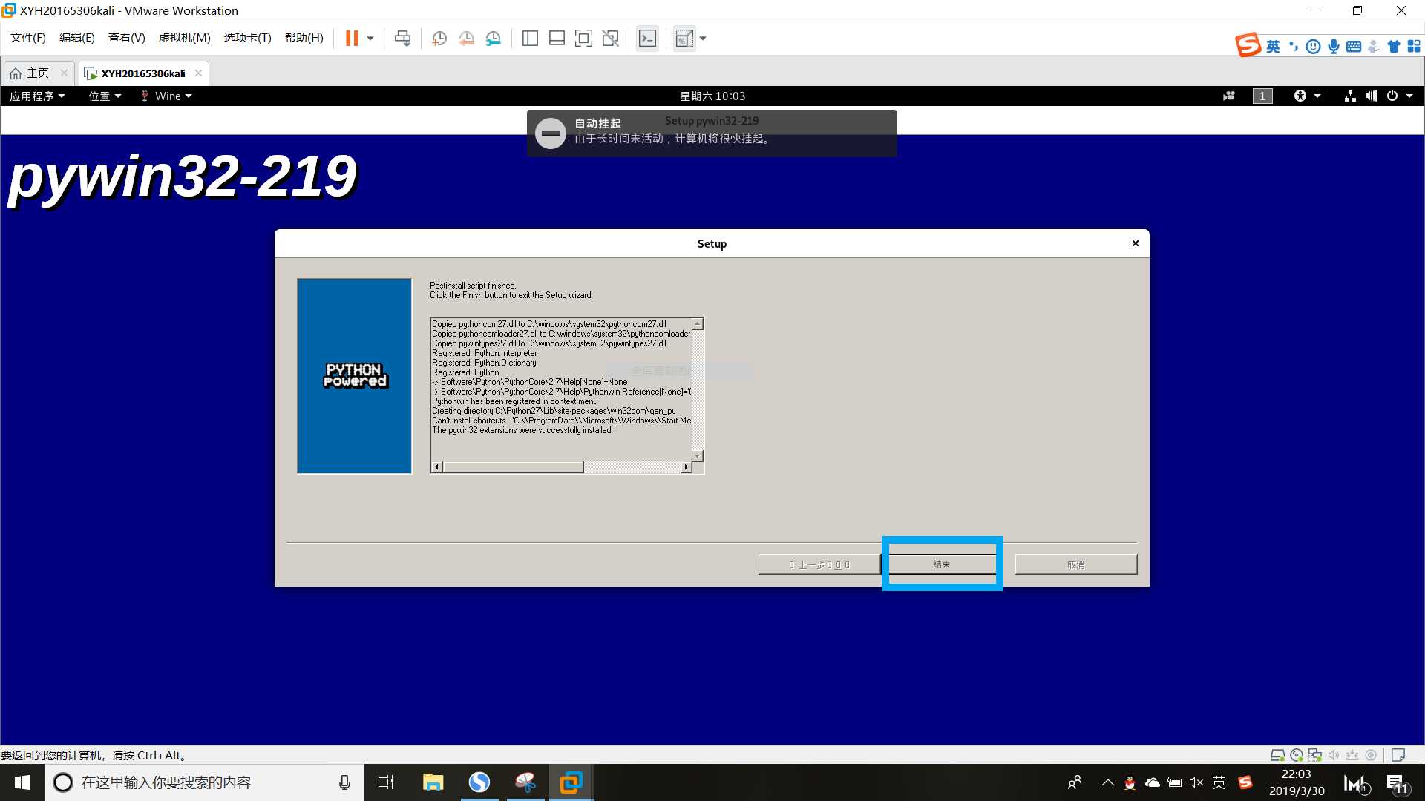Click workspace indicator 1
The image size is (1425, 801).
pyautogui.click(x=1262, y=96)
